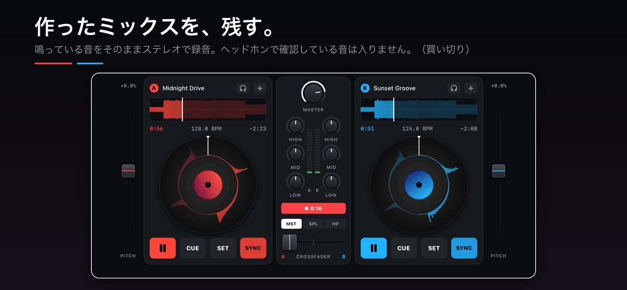The height and width of the screenshot is (290, 627).
Task: Touch deck A red jog wheel
Action: 208,185
